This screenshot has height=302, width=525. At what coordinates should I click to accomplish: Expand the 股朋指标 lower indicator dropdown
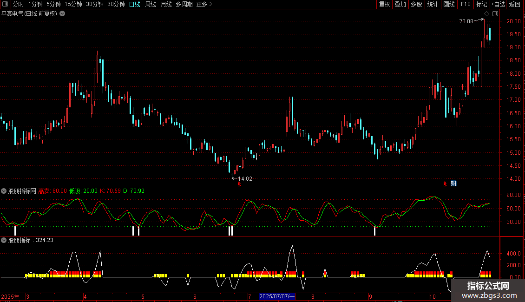click(4, 240)
